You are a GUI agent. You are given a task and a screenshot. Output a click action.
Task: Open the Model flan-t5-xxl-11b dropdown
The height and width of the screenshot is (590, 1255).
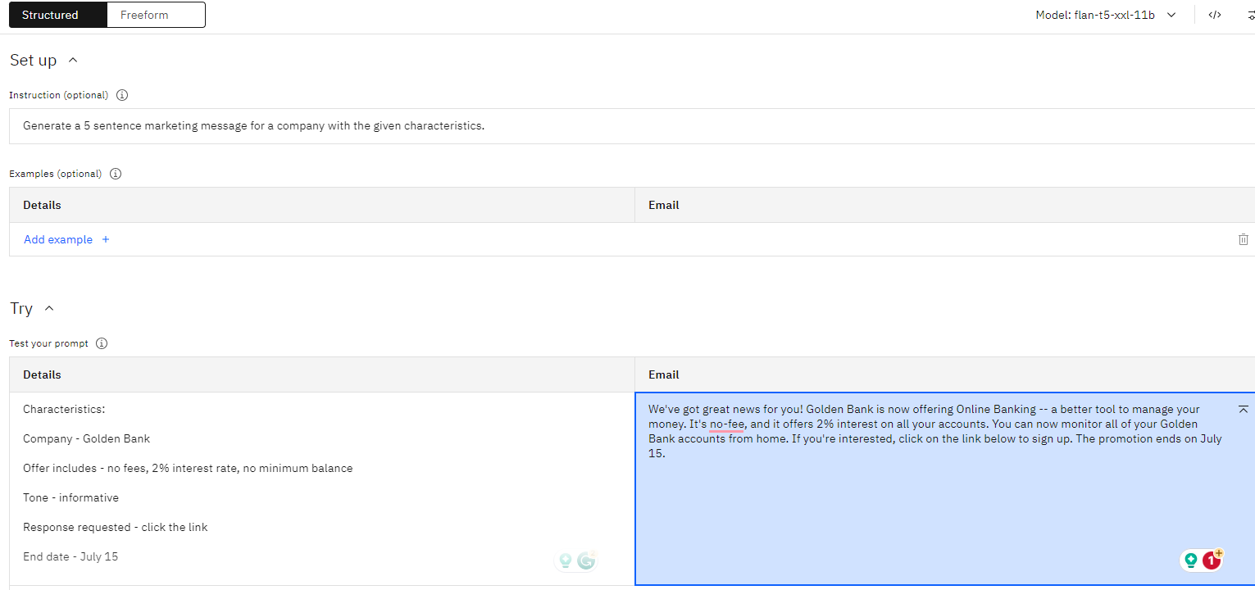(1106, 15)
